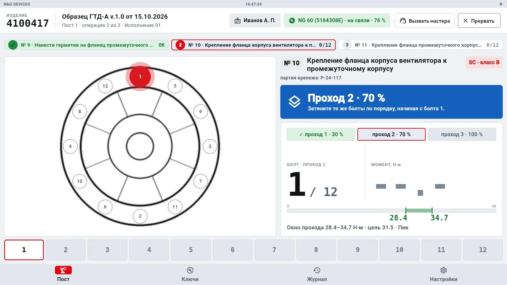Screen dimensions: 507x285
Task: Click the Иванов А. П. operator button
Action: pyautogui.click(x=255, y=21)
